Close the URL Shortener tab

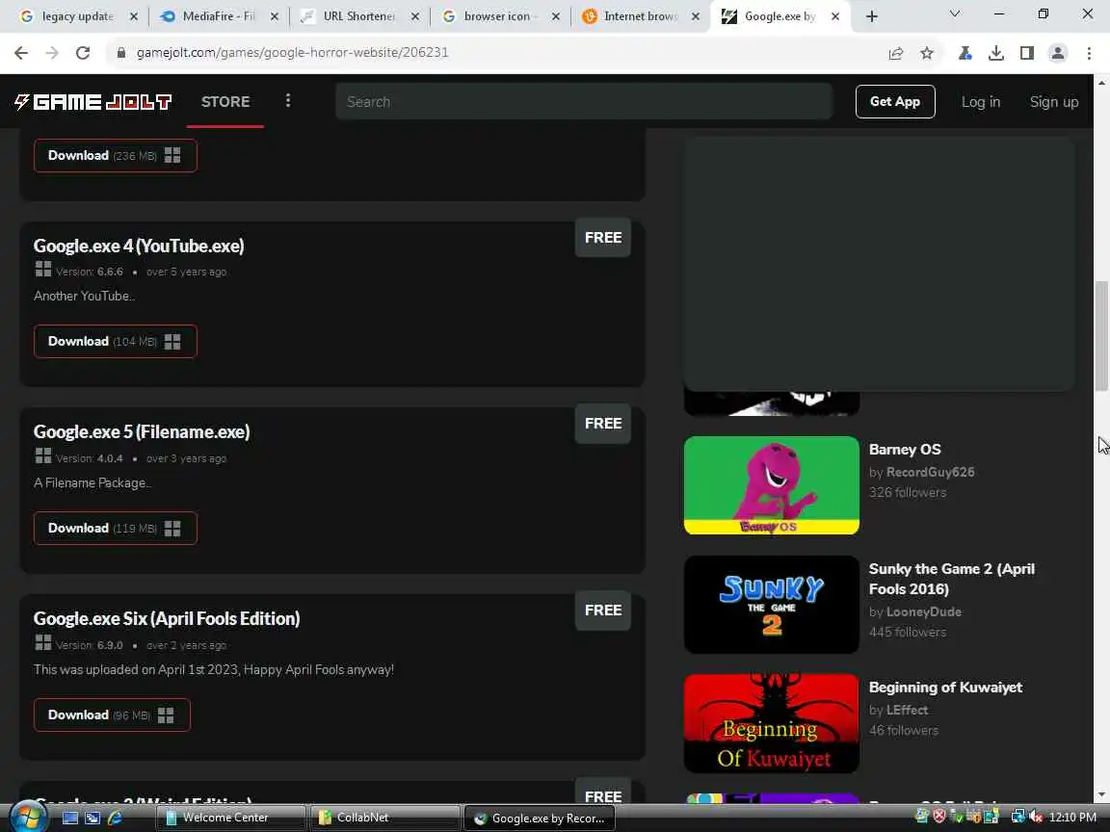pyautogui.click(x=415, y=16)
